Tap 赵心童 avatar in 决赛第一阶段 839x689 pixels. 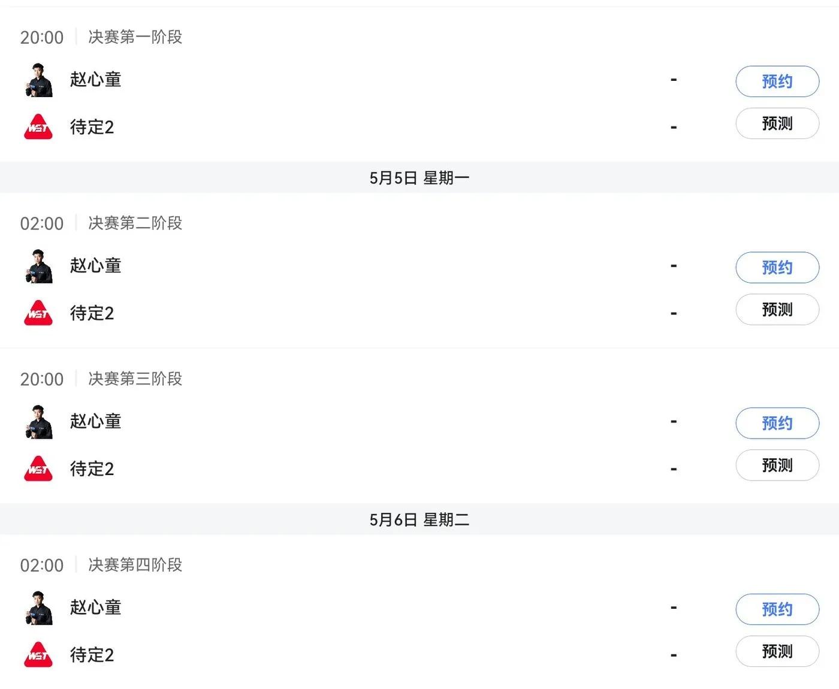39,80
